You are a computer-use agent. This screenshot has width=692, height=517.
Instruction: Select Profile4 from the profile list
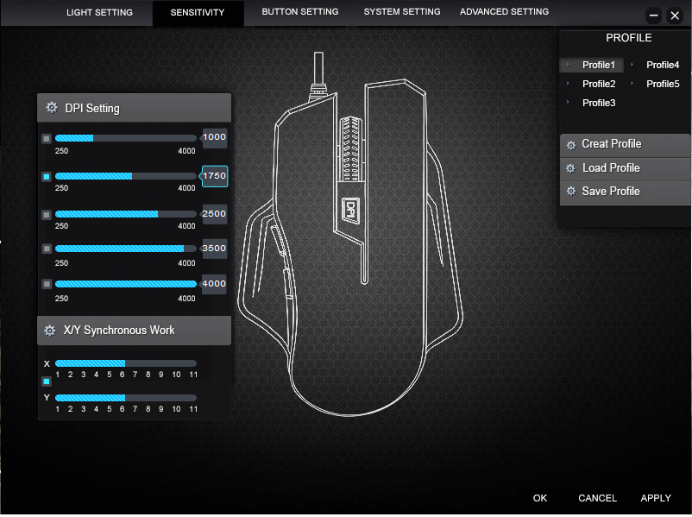tap(662, 65)
